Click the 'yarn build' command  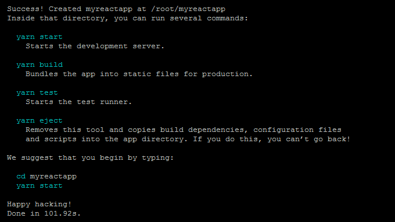(39, 65)
